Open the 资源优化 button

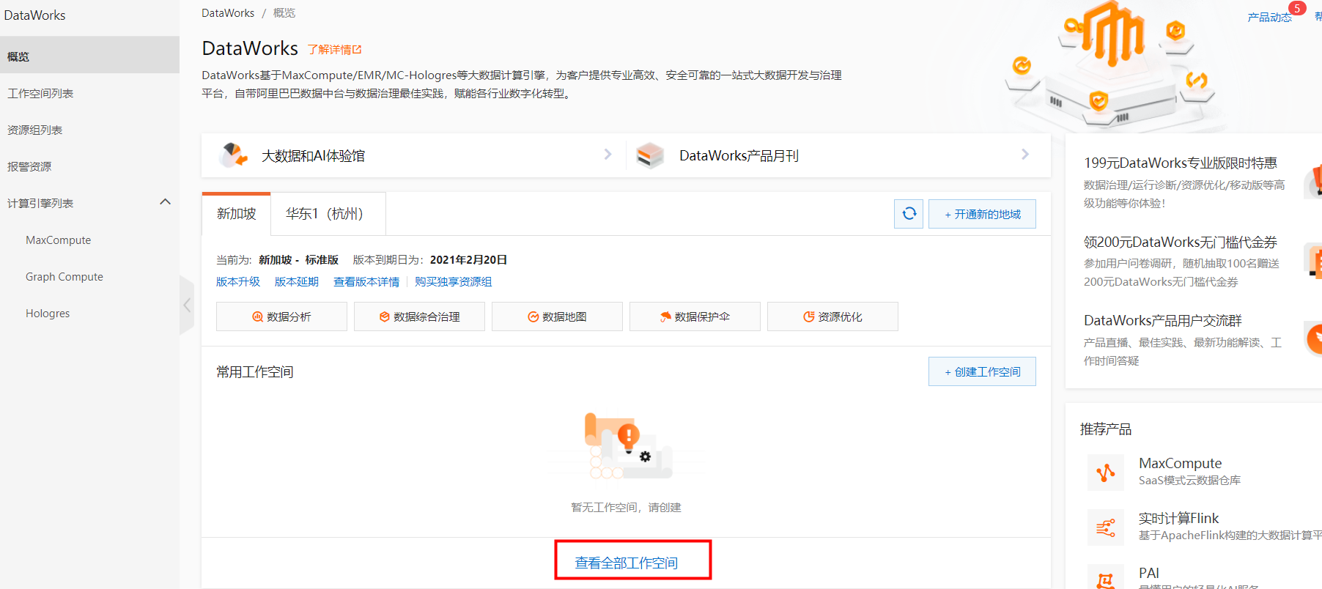point(832,316)
